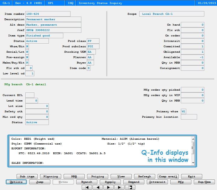Select the Stocking UOM field EA
217x190 pixels.
pyautogui.click(x=91, y=52)
